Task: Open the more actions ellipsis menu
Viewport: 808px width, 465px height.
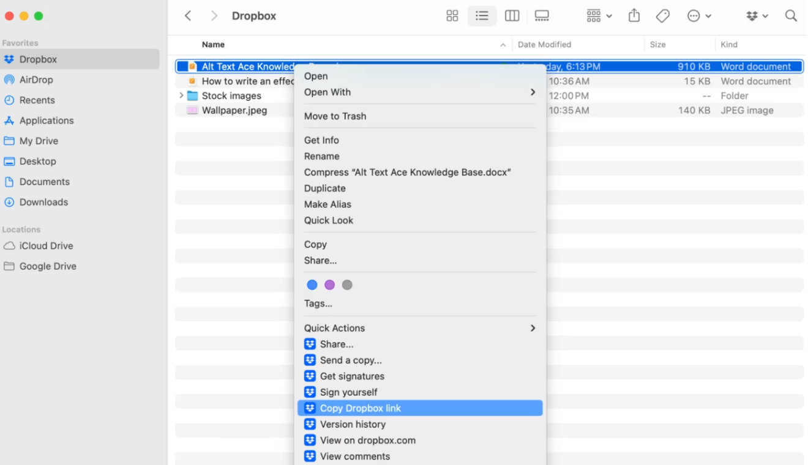Action: [x=695, y=15]
